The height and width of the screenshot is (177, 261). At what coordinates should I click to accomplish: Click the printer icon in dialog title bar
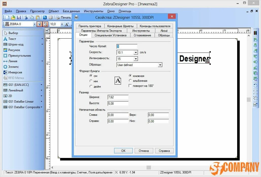(76, 17)
